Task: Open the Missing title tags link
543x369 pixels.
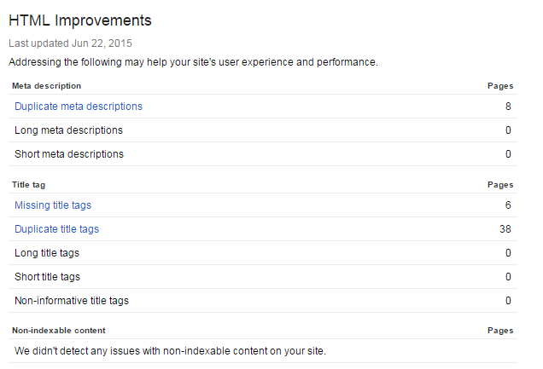Action: pyautogui.click(x=53, y=205)
